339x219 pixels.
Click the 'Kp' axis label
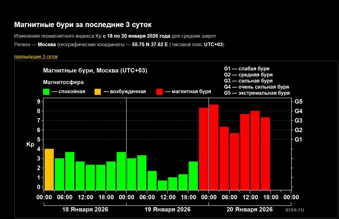(30, 145)
